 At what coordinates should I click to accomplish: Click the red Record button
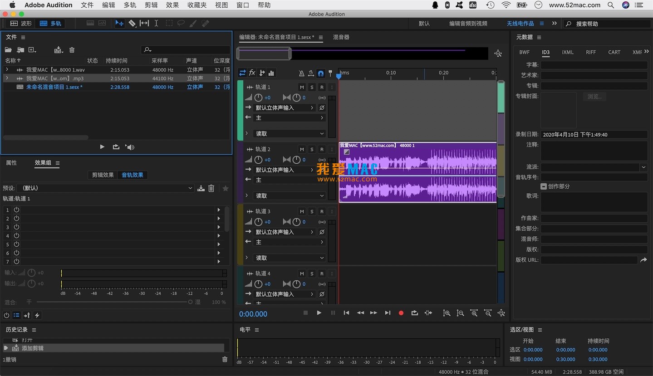point(401,313)
